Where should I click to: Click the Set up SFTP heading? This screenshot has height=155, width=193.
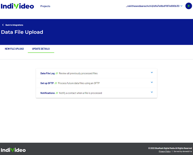[47, 83]
